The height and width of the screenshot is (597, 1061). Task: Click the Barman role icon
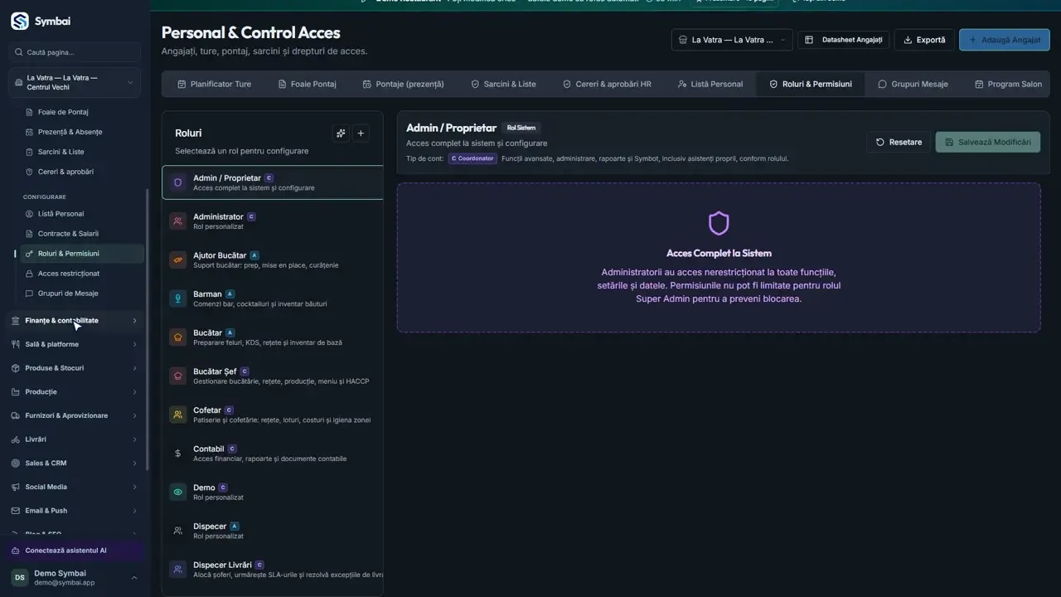(177, 298)
